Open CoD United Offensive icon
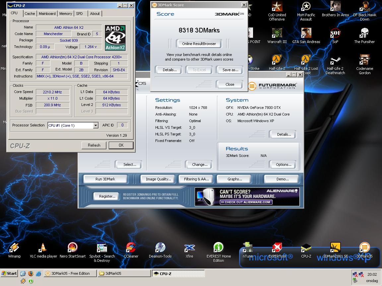 pos(277,11)
